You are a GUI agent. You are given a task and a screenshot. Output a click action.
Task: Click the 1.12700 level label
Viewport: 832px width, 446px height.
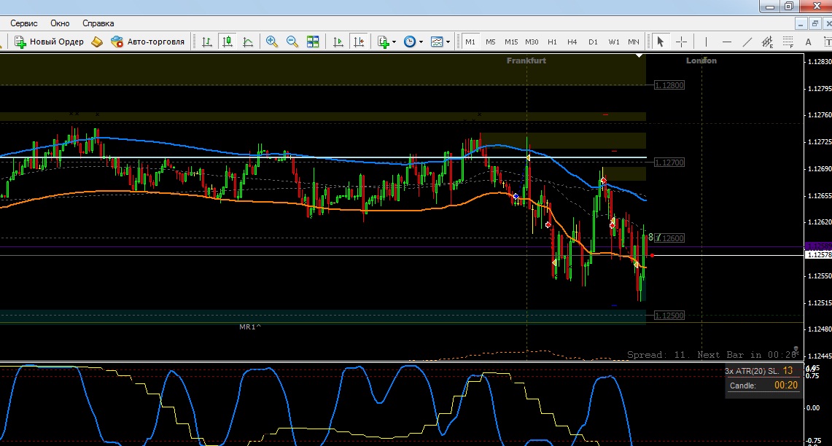click(669, 163)
